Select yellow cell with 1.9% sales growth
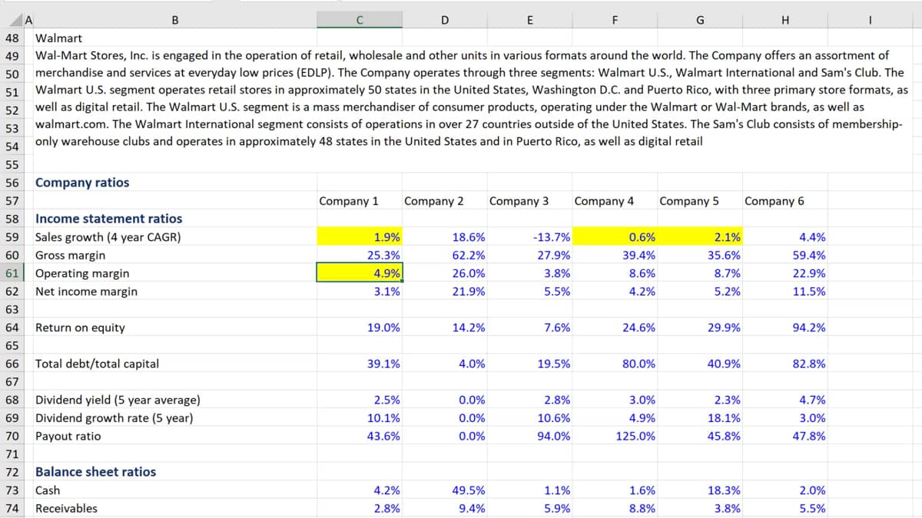Image resolution: width=922 pixels, height=518 pixels. [360, 237]
